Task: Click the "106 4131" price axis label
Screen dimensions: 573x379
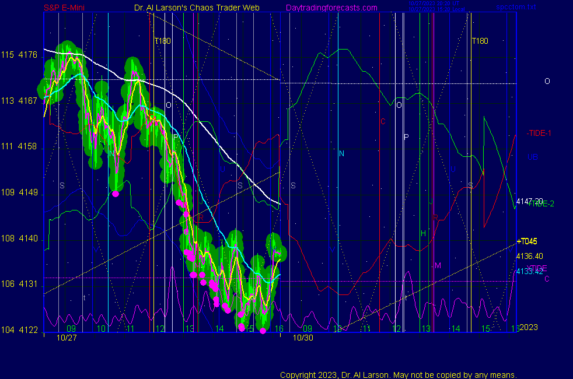Action: point(19,284)
